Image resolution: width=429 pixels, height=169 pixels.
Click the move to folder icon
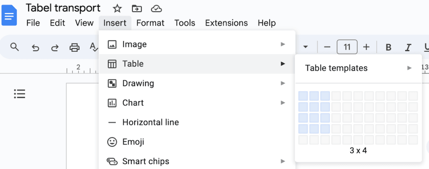(137, 8)
